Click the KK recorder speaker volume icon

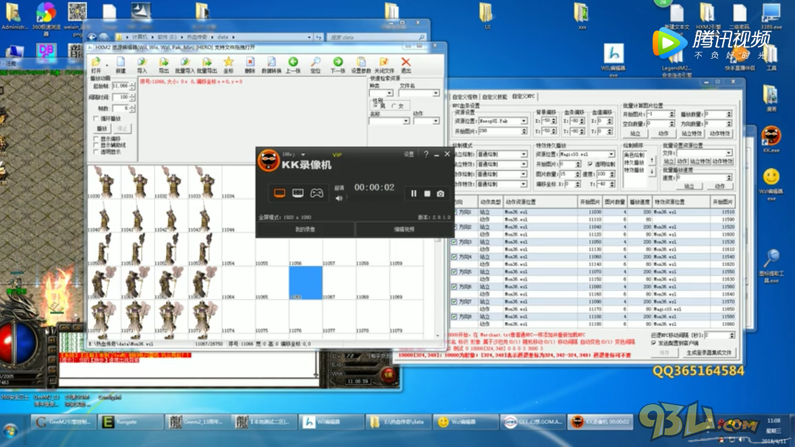[339, 199]
